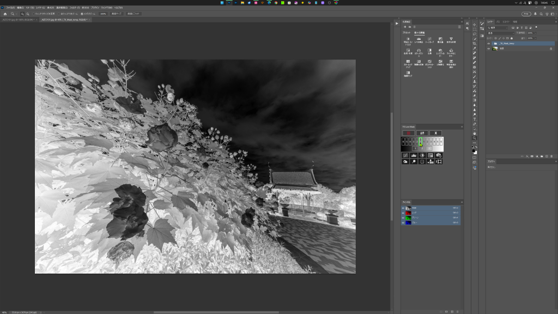The image size is (558, 314).
Task: Select the Move tool in the toolbar
Action: tap(475, 25)
